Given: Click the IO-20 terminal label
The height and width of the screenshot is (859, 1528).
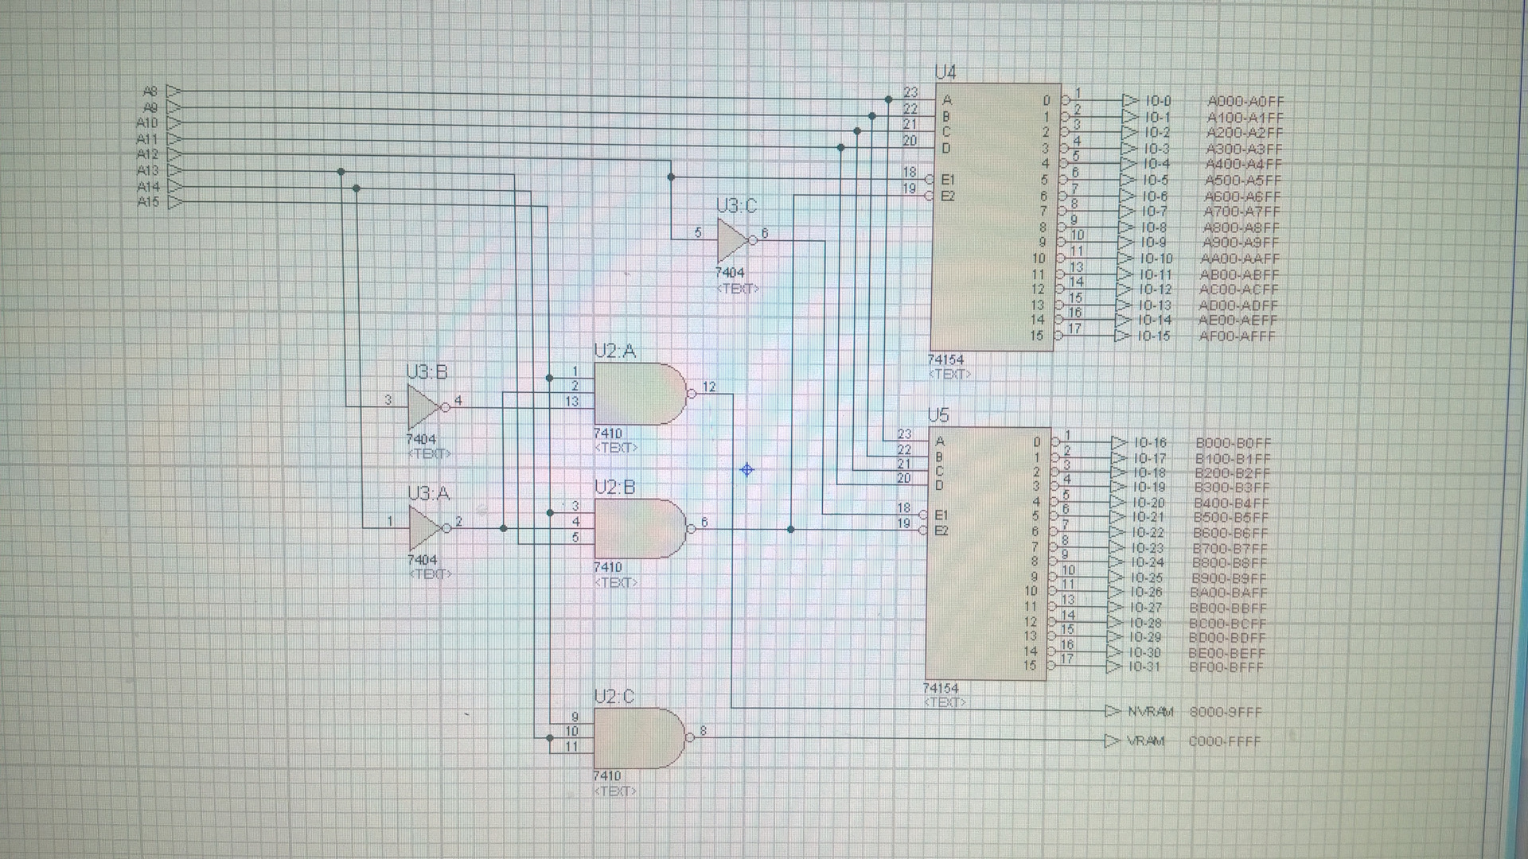Looking at the screenshot, I should tap(1147, 503).
